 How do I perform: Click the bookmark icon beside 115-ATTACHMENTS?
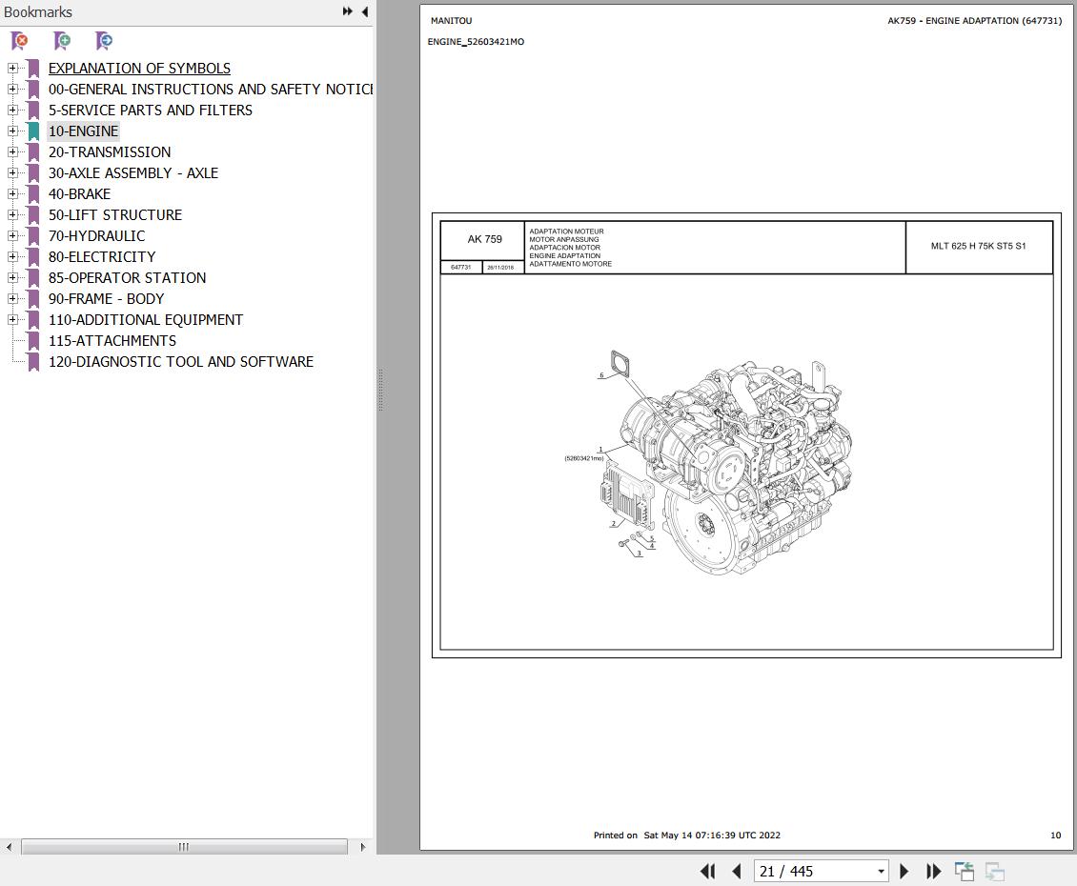33,341
